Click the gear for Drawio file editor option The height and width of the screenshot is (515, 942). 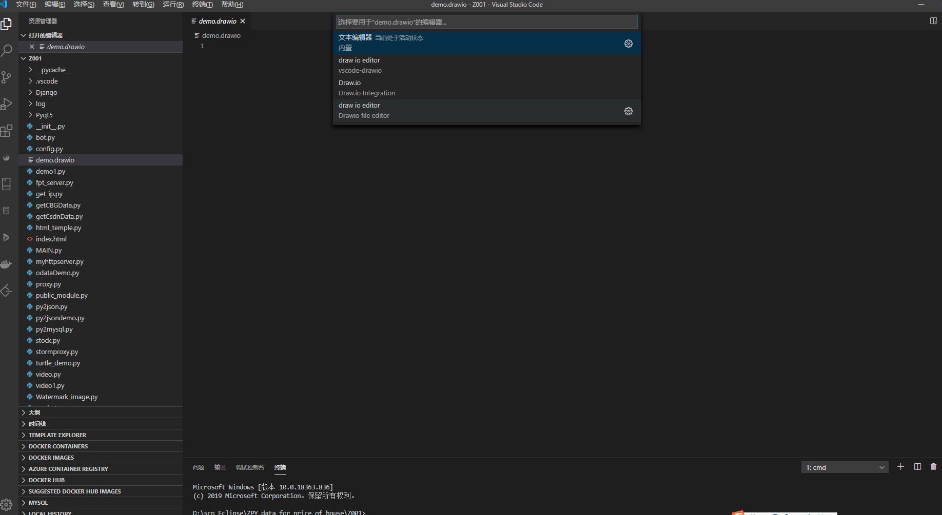click(629, 111)
